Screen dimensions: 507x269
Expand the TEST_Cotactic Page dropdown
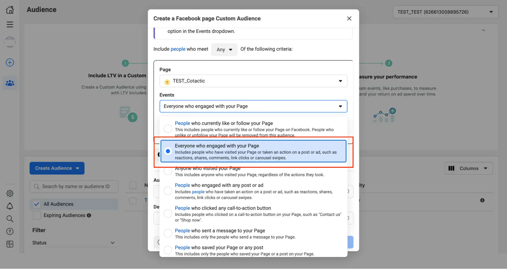point(253,81)
